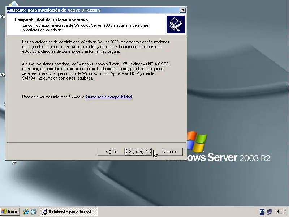
Task: Click the network tray icon
Action: pyautogui.click(x=269, y=212)
